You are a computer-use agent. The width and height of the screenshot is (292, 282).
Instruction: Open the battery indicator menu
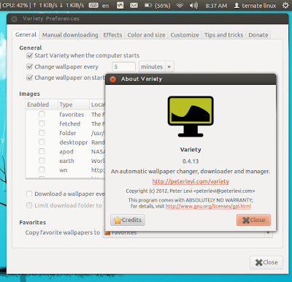click(x=157, y=5)
